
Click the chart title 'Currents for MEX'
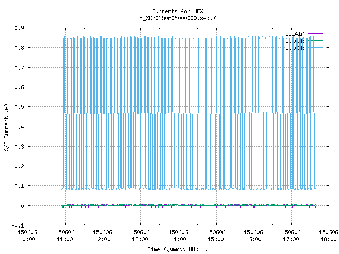tap(177, 11)
